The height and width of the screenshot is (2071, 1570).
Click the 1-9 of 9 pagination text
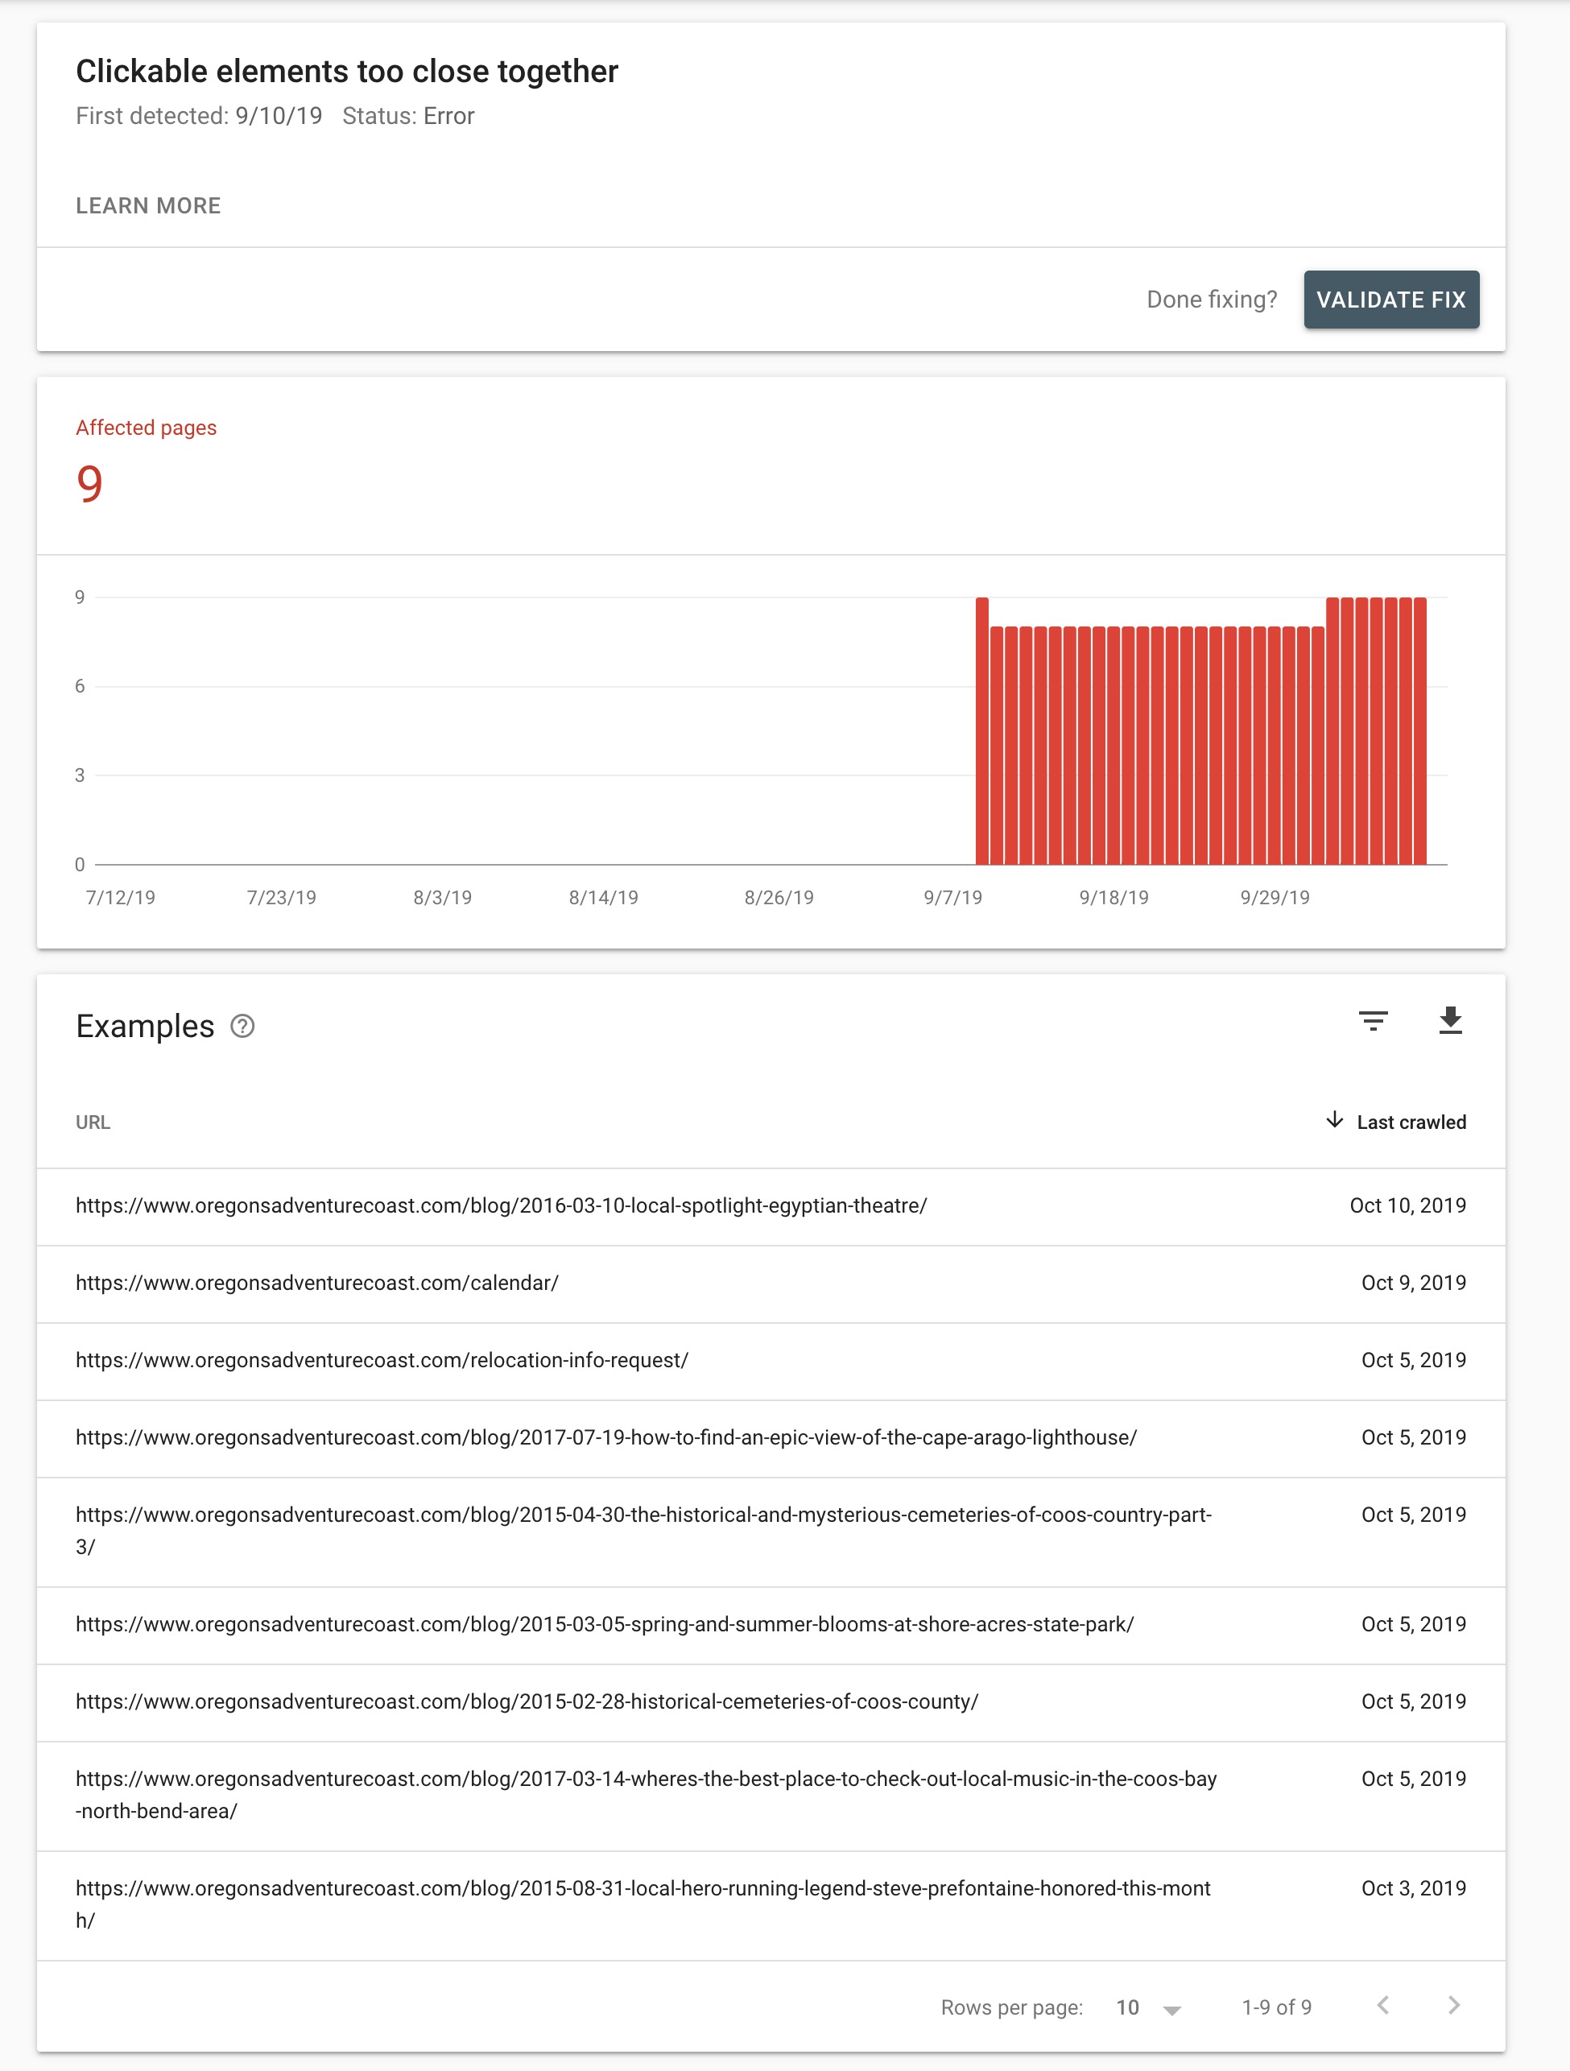(x=1276, y=2007)
